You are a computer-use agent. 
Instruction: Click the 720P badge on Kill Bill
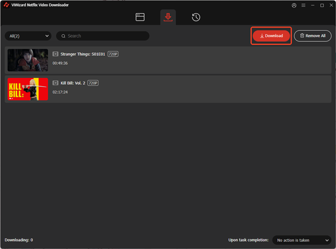tap(93, 83)
